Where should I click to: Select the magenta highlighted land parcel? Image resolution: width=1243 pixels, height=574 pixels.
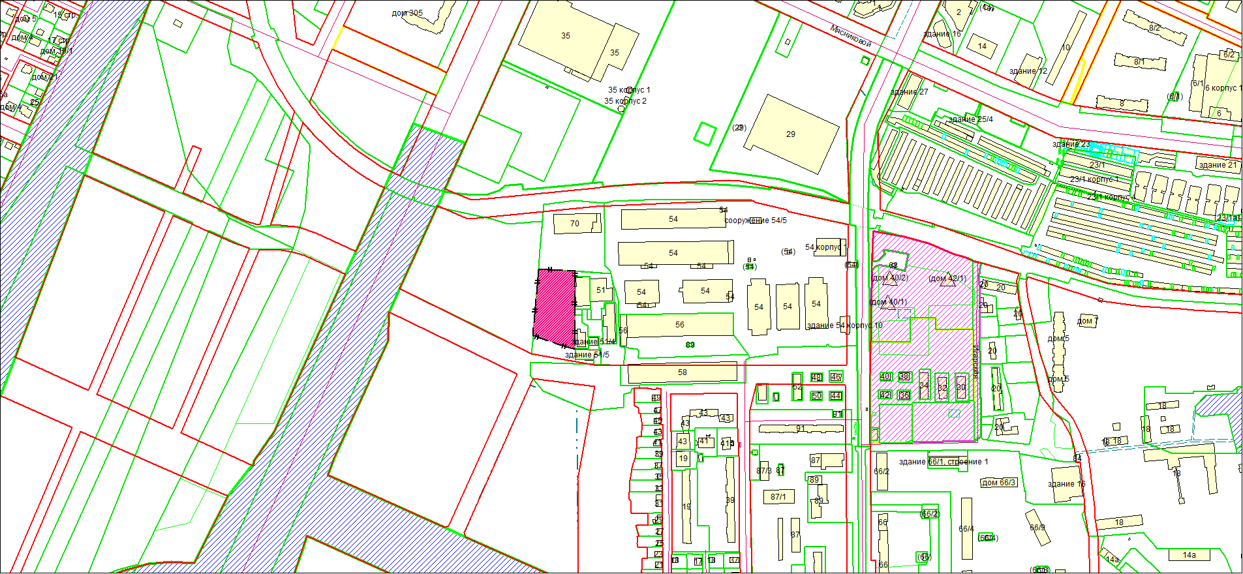pos(555,307)
